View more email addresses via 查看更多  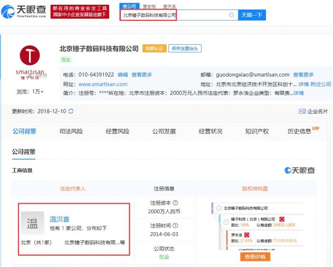click(x=304, y=75)
